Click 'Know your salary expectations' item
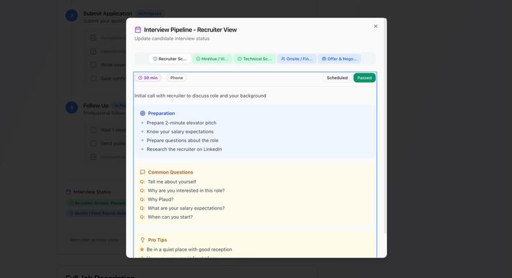This screenshot has width=512, height=278. pyautogui.click(x=180, y=132)
